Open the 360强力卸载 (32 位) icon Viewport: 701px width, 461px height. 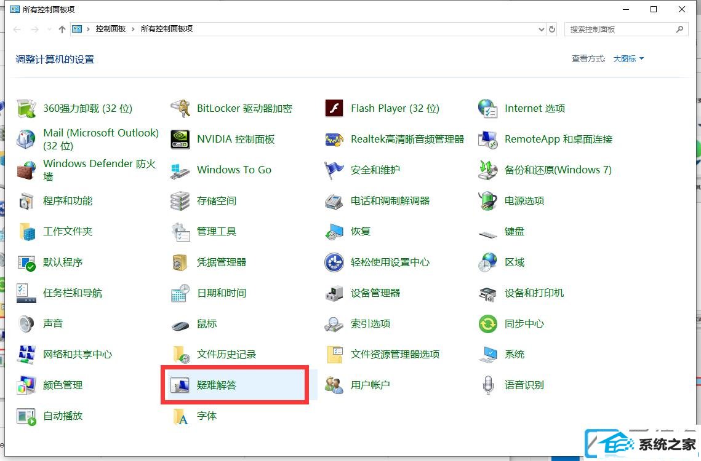click(27, 109)
